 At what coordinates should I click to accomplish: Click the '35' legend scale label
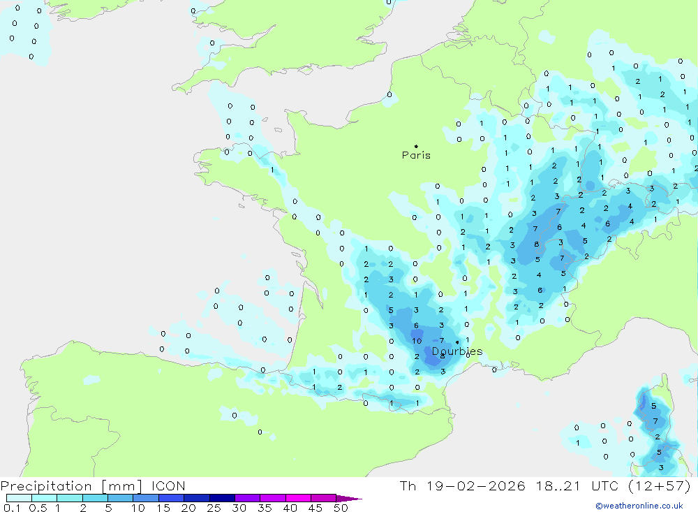(265, 508)
